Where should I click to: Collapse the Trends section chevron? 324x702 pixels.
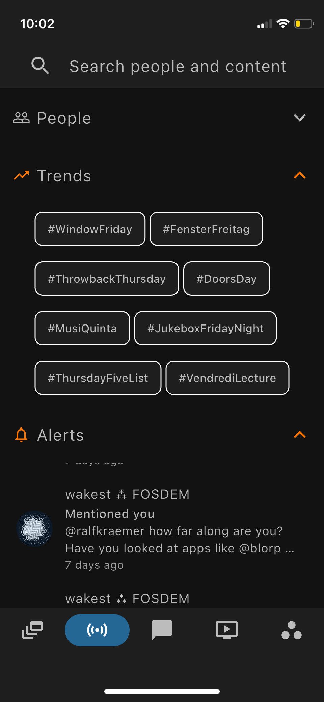click(299, 176)
